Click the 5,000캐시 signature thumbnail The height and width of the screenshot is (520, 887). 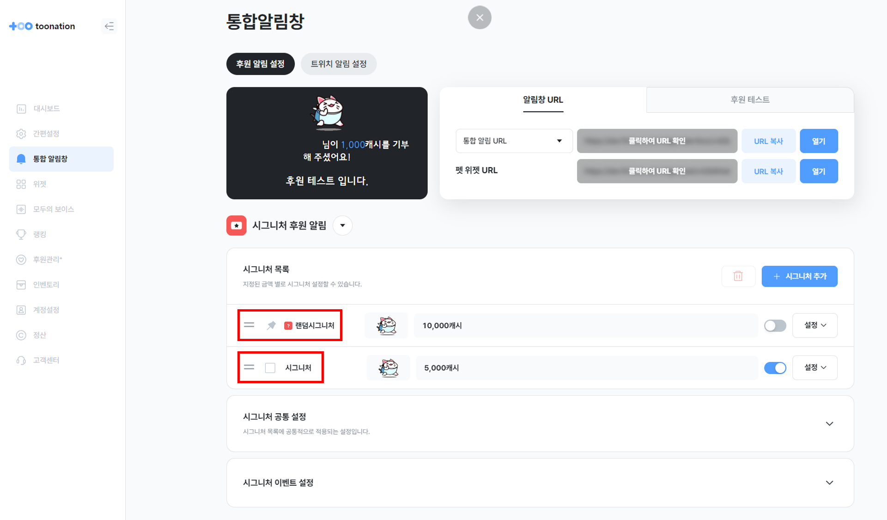(x=388, y=368)
